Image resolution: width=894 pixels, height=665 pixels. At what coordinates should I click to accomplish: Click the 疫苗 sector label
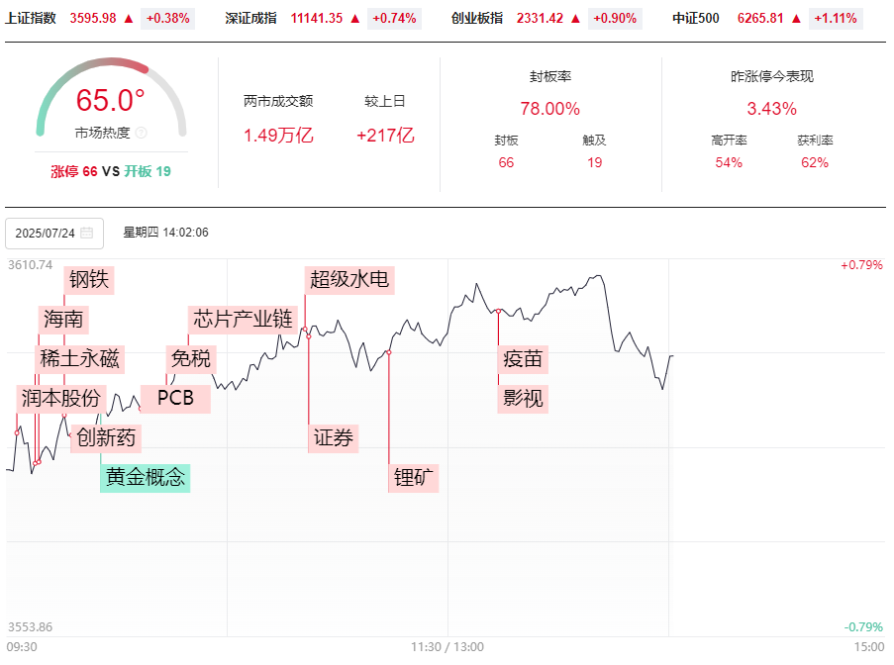pos(523,358)
